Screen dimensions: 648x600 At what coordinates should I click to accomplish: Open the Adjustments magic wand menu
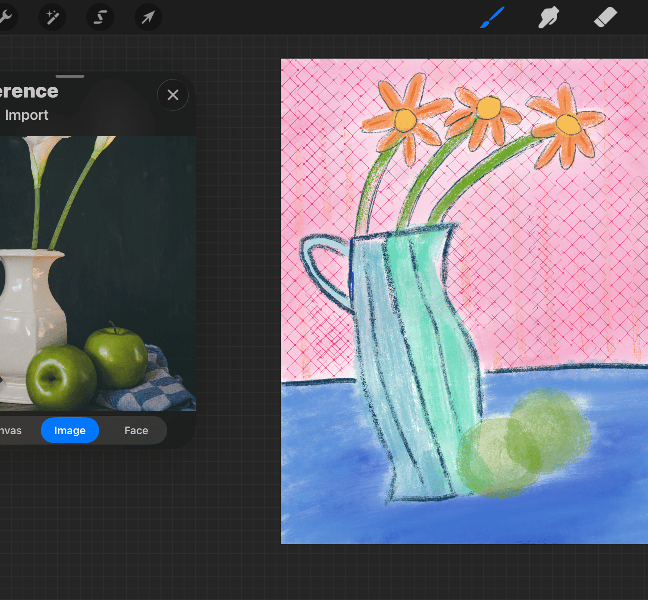pos(52,17)
